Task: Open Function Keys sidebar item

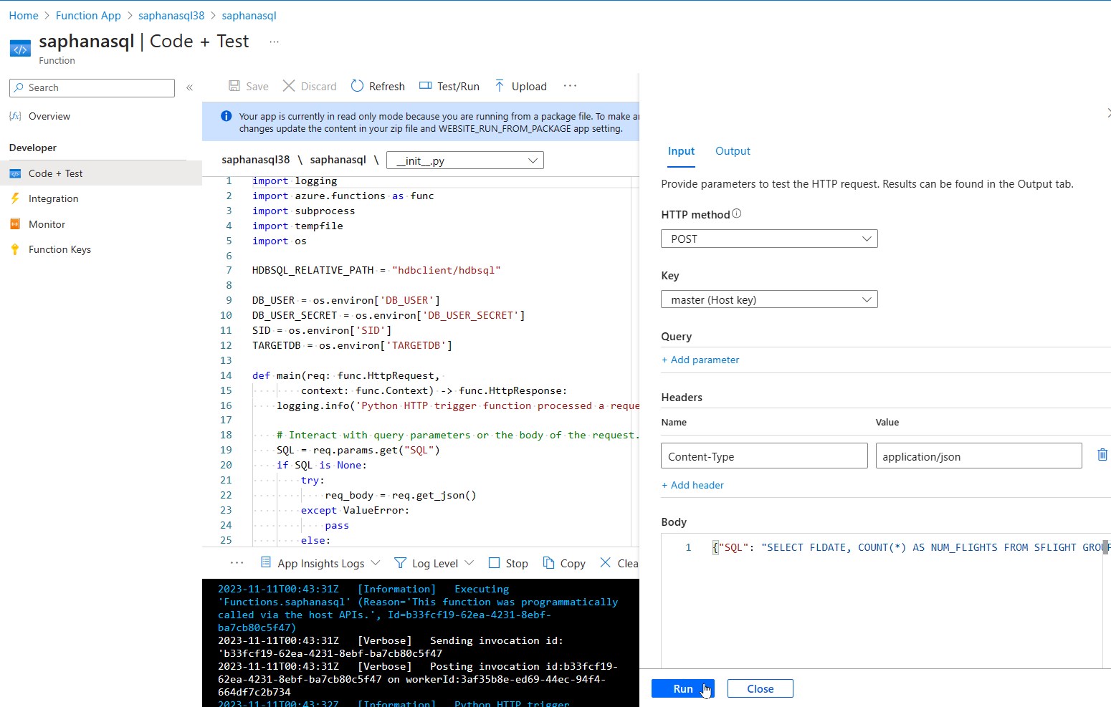Action: (x=59, y=249)
